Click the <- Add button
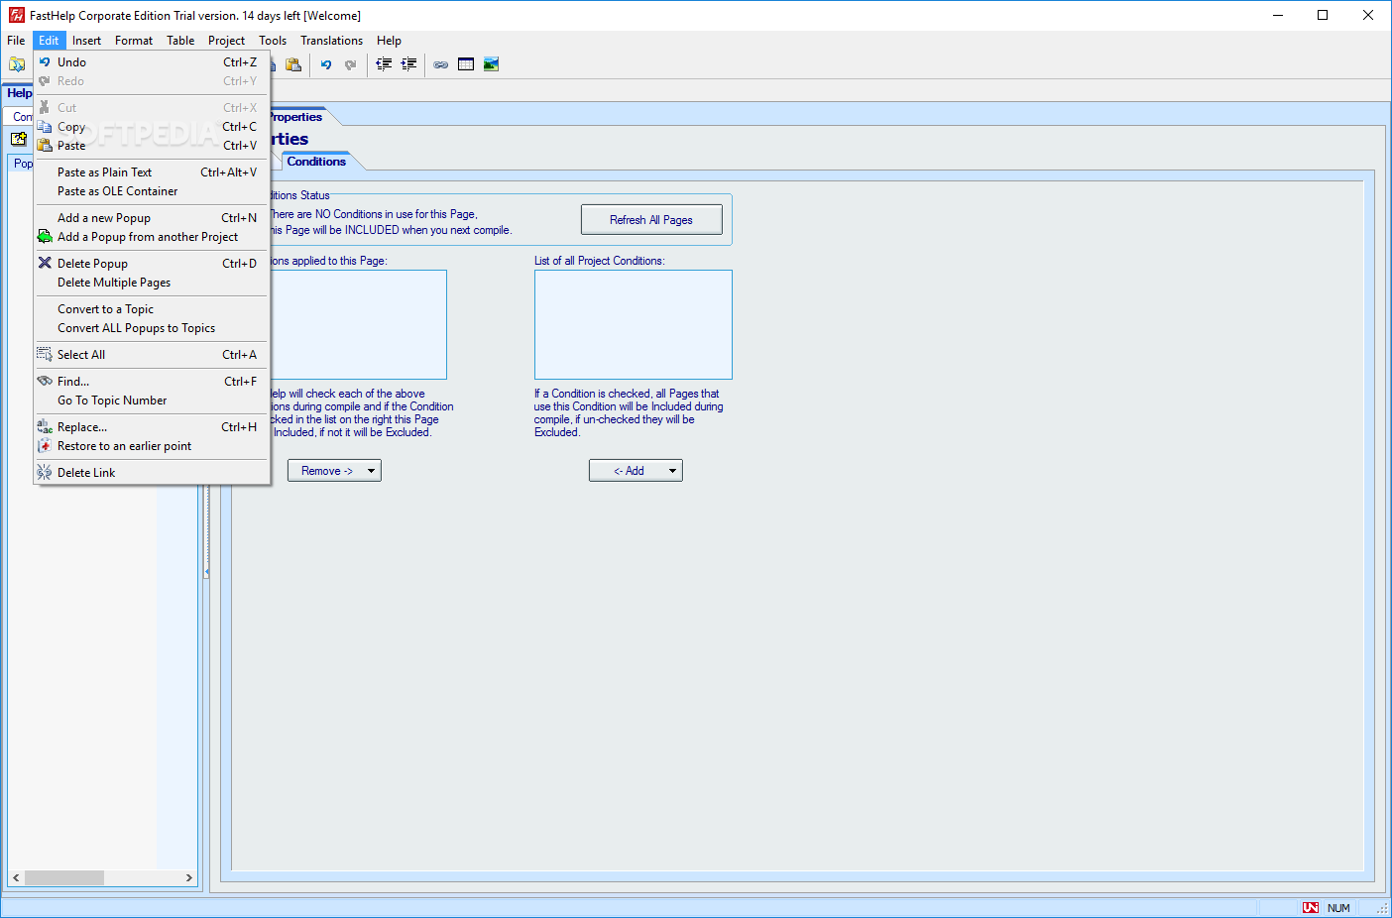Image resolution: width=1392 pixels, height=918 pixels. point(628,471)
